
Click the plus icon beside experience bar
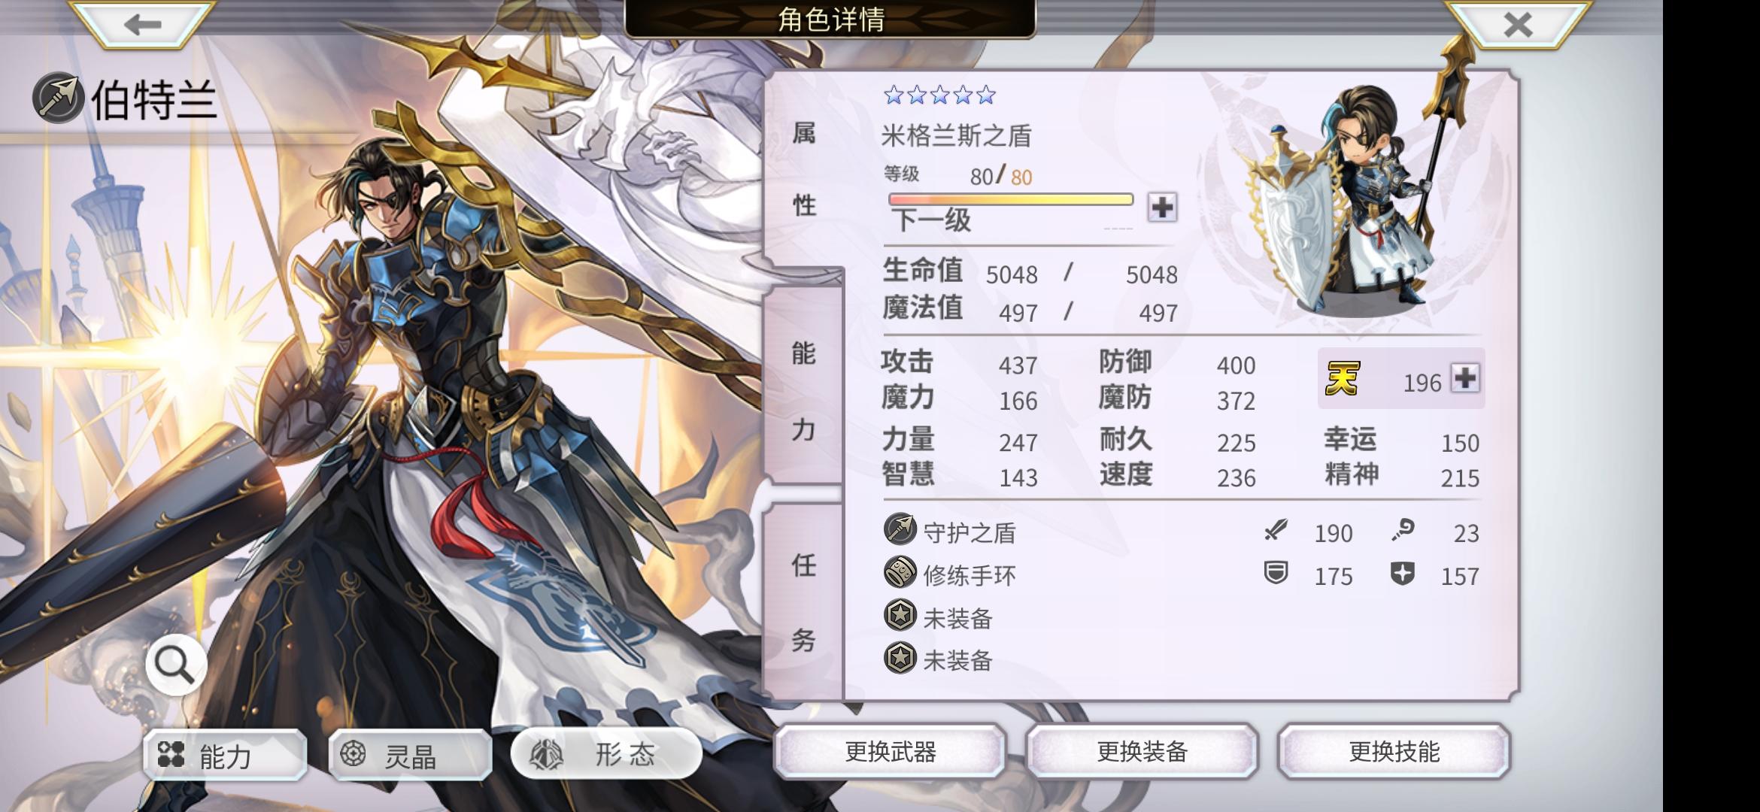pyautogui.click(x=1162, y=207)
